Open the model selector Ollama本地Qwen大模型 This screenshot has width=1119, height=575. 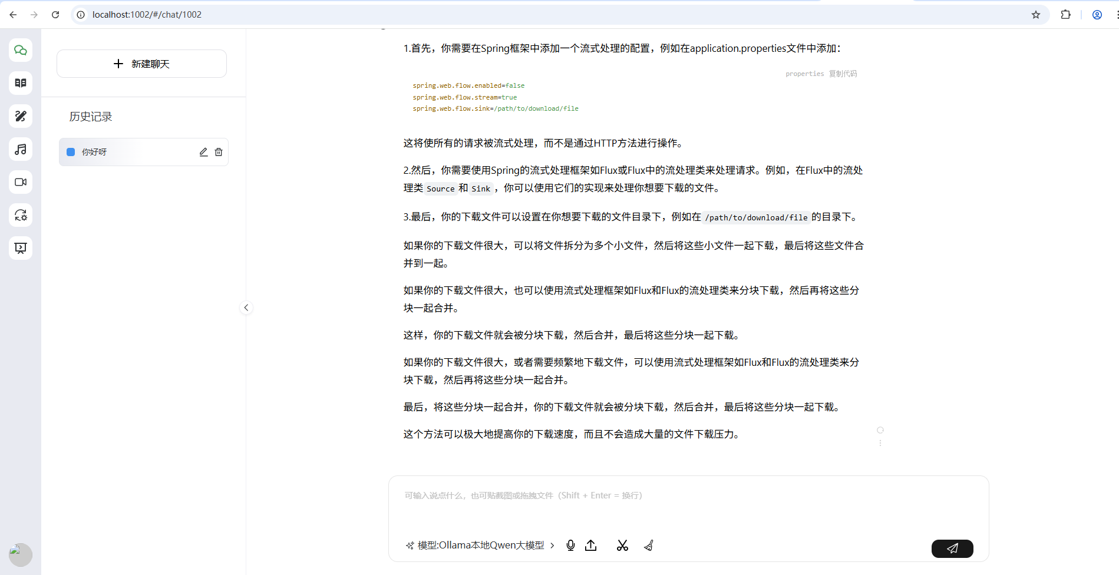point(480,546)
